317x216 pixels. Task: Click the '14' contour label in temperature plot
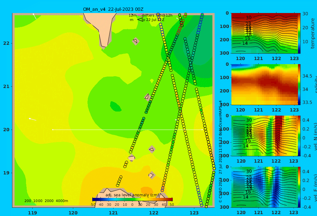[245, 44]
